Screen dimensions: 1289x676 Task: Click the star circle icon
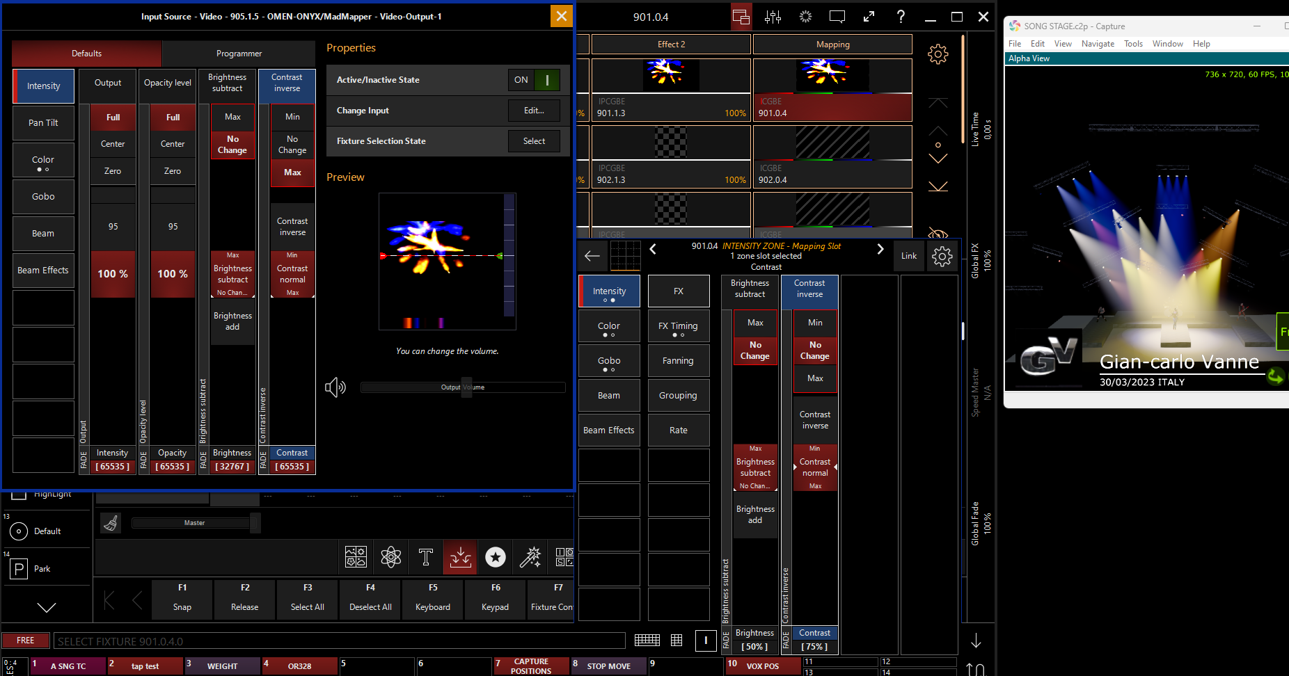coord(496,557)
